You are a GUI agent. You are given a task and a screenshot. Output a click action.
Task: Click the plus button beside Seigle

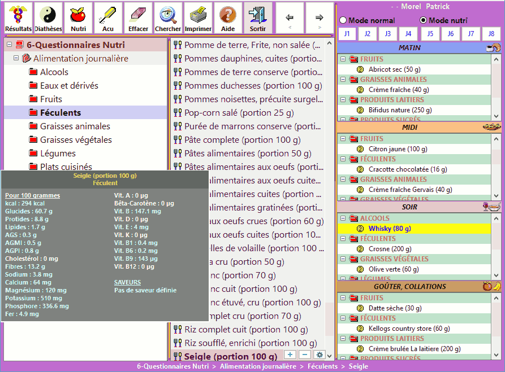pos(290,355)
